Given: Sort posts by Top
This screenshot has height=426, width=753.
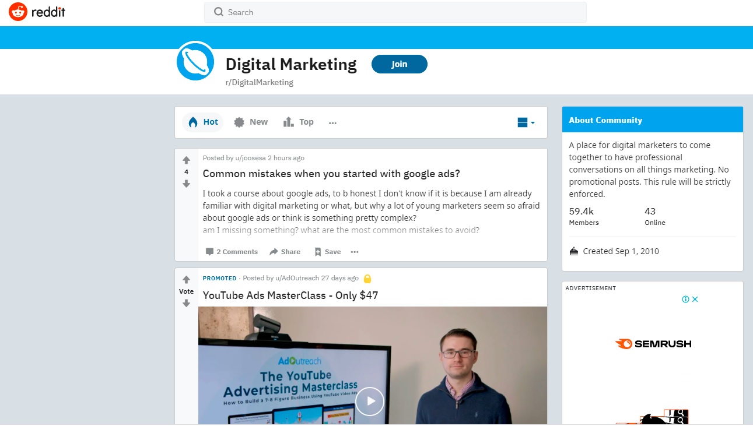Looking at the screenshot, I should point(299,122).
